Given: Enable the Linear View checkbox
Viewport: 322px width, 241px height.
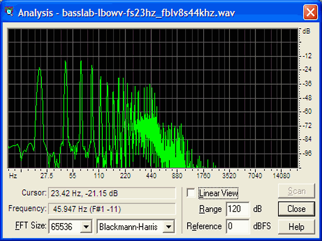Looking at the screenshot, I should point(191,193).
